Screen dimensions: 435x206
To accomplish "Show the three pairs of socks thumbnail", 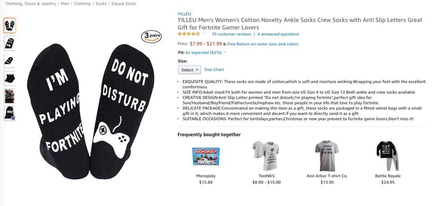I will tap(10, 78).
